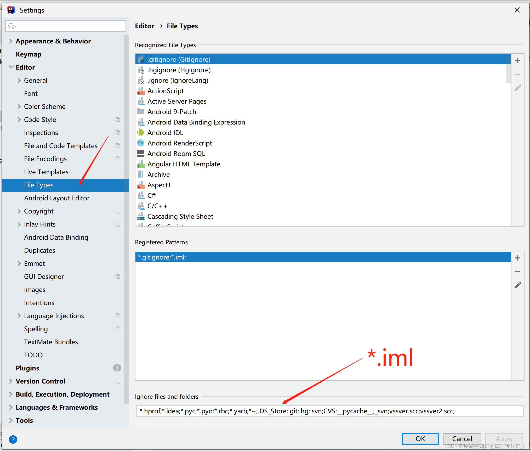Expand Appearance & Behavior section
This screenshot has height=451, width=530.
point(11,41)
